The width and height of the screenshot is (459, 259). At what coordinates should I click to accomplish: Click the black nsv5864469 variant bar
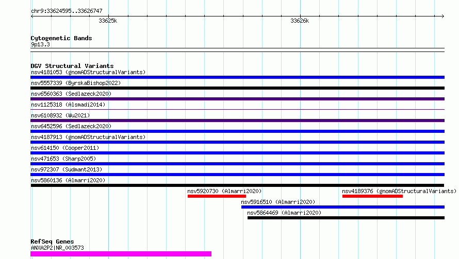(x=346, y=218)
